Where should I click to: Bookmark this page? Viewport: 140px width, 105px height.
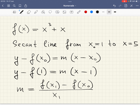[x=20, y=6]
